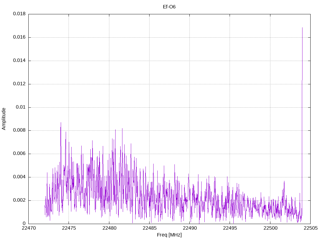The image size is (319, 239).
Task: Click the 0.012 y-axis tick label
Action: pyautogui.click(x=19, y=84)
